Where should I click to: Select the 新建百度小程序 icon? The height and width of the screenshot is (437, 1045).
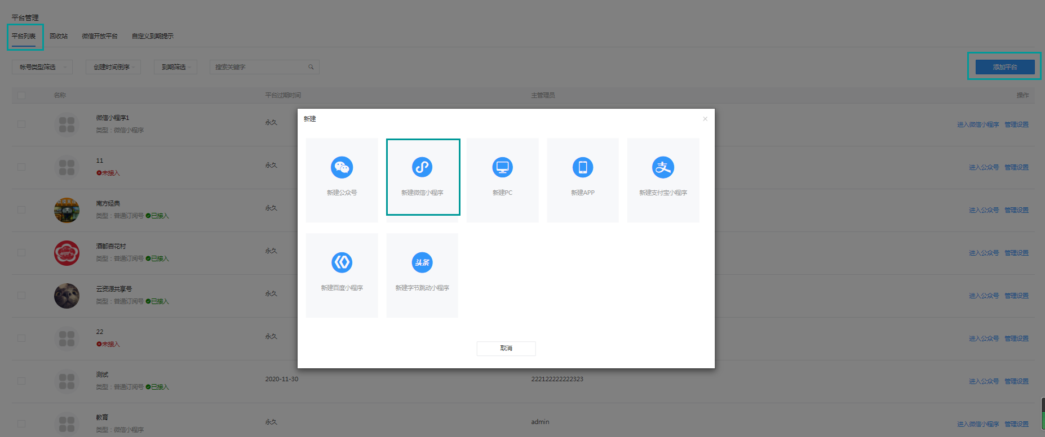342,262
